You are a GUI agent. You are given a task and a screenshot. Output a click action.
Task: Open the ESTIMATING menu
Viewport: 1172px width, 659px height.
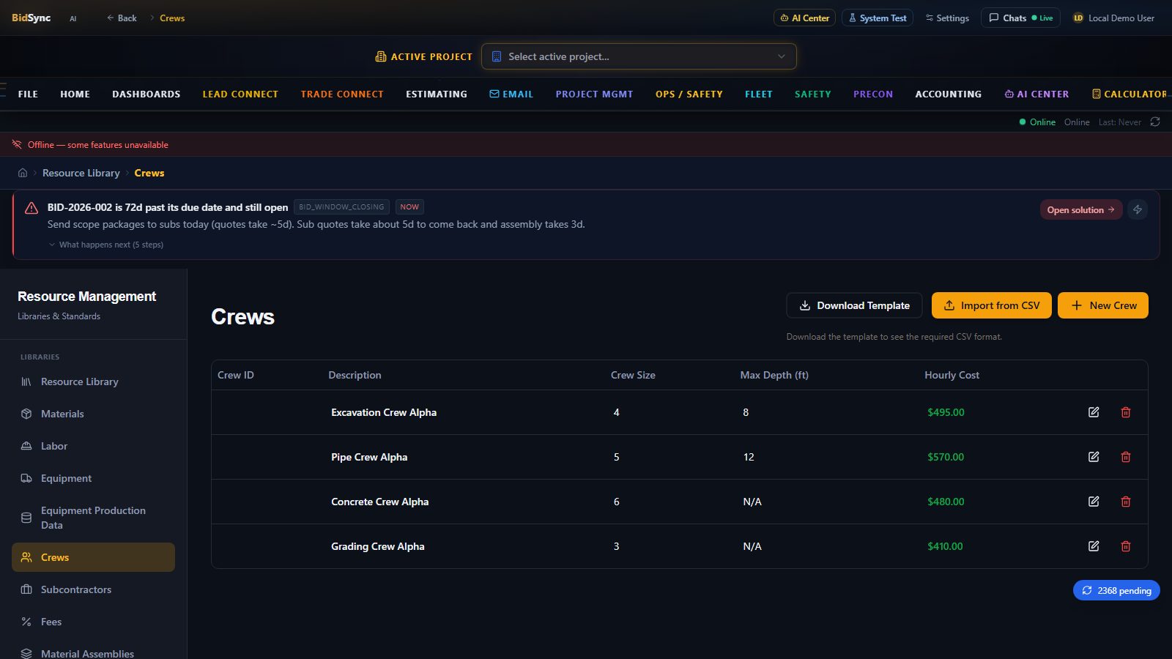click(437, 94)
